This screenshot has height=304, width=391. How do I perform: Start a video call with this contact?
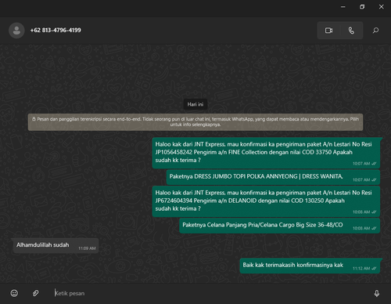328,31
